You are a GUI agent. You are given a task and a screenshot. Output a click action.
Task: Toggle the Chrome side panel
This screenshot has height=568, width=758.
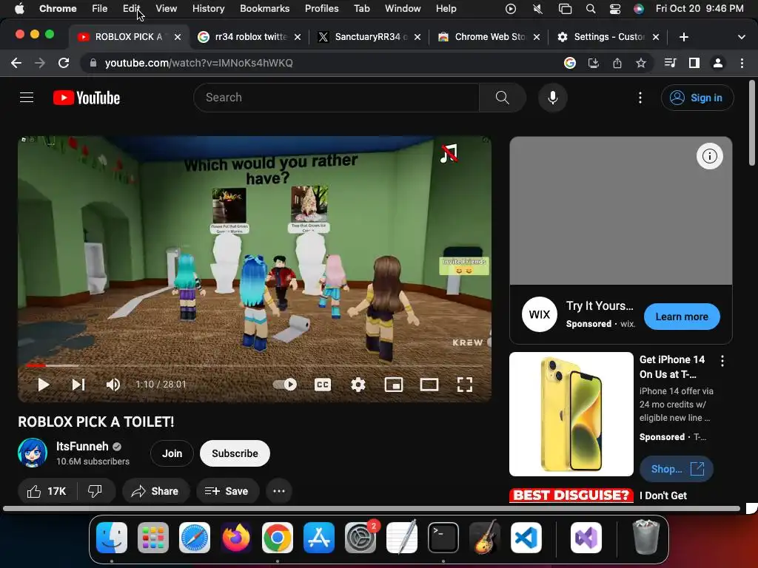(x=694, y=64)
